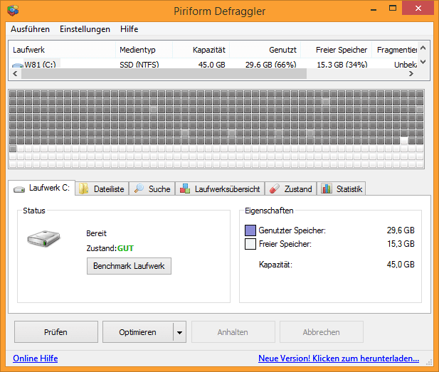Click the Laufwerk C: tab drive icon

[x=19, y=189]
